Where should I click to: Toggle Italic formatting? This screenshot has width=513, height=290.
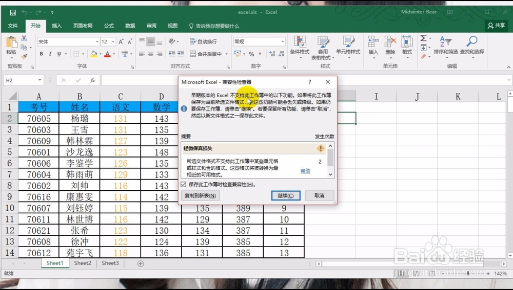(50, 54)
